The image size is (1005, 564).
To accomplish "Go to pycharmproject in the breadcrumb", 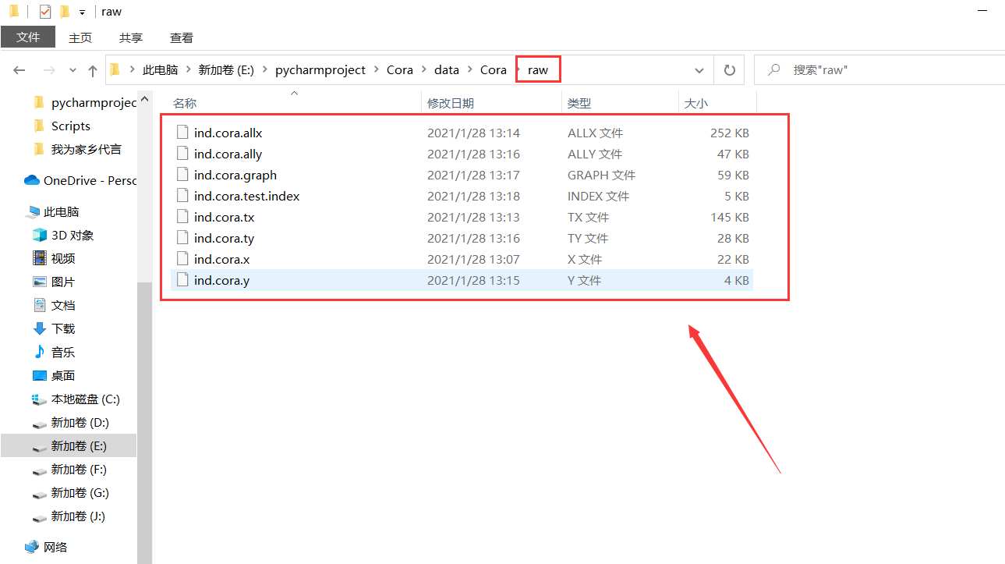I will [x=320, y=70].
